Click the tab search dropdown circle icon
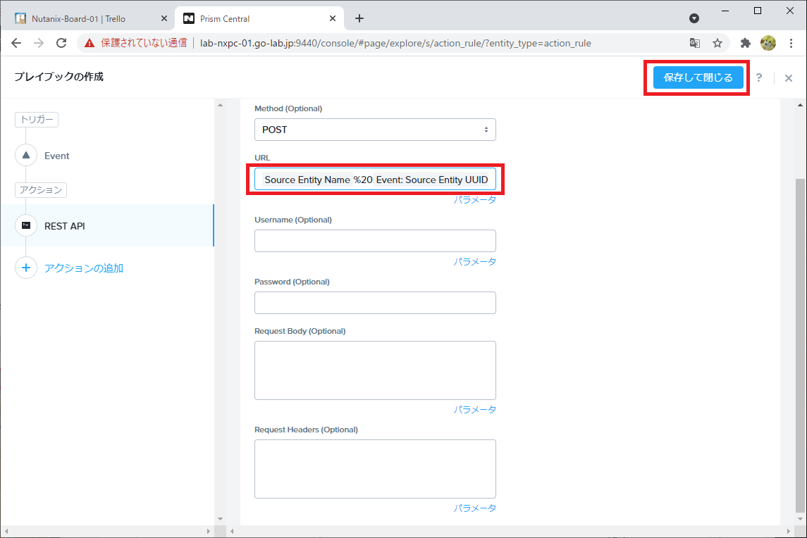The image size is (807, 538). (x=694, y=18)
